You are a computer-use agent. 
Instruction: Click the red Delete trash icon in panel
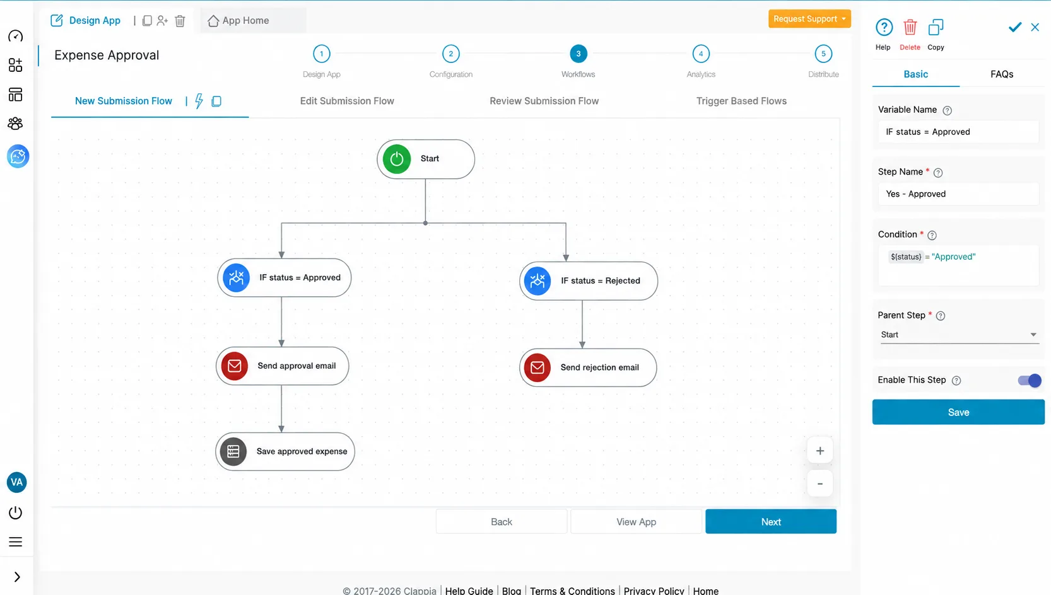coord(910,28)
